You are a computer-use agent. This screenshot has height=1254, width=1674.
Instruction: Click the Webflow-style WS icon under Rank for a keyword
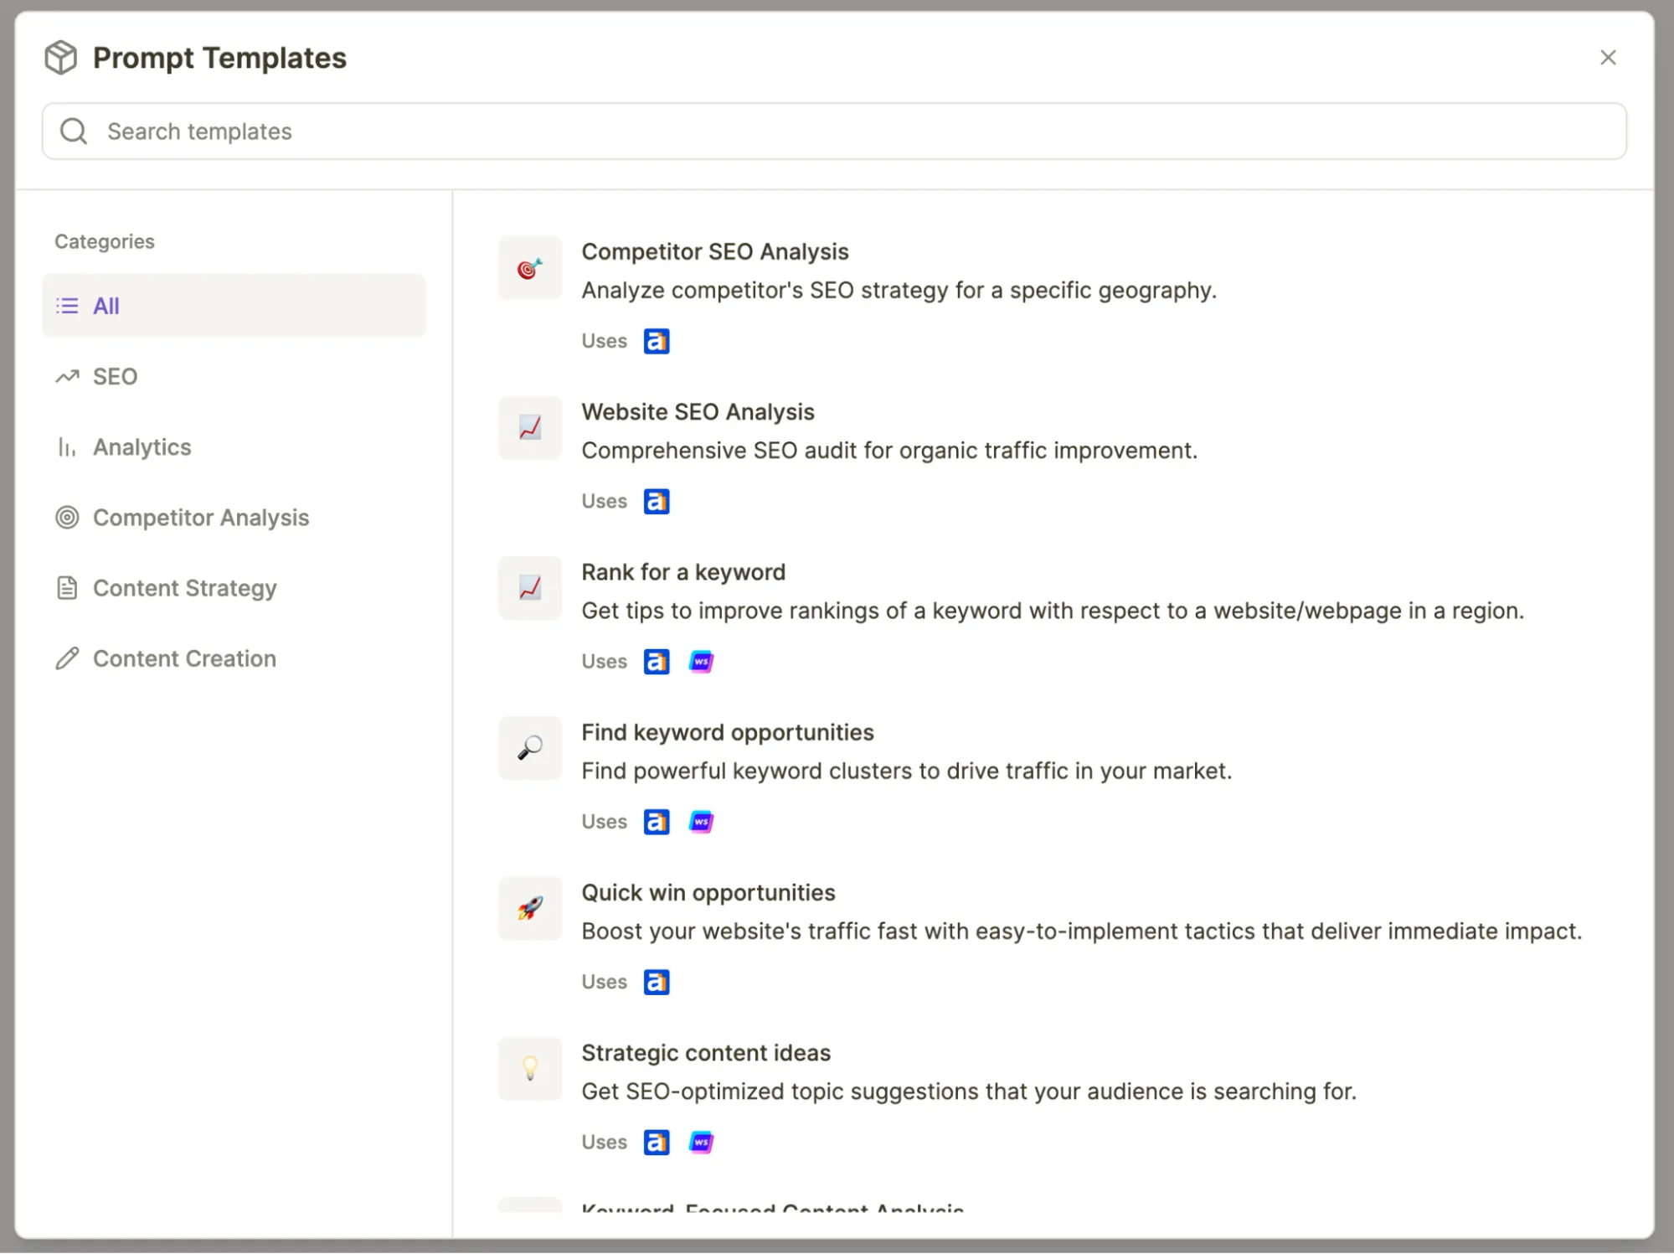701,662
